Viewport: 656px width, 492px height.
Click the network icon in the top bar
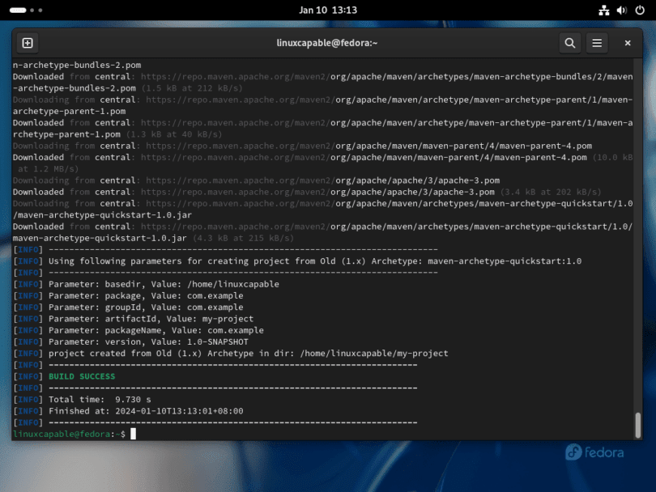(603, 10)
